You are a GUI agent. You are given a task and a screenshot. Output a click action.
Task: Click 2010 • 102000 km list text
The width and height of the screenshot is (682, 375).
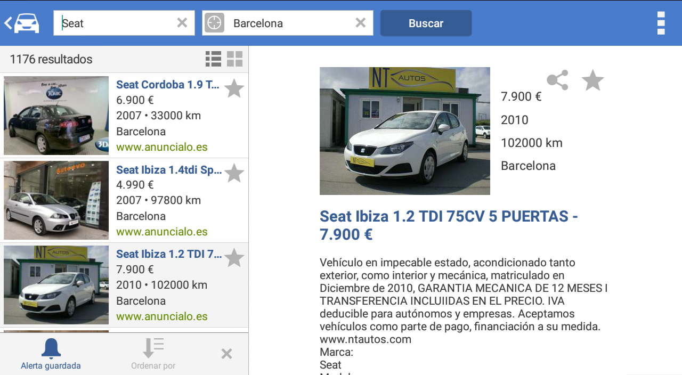[161, 285]
